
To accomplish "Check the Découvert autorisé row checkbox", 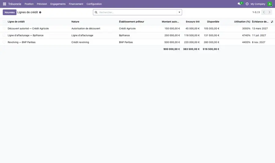I will [4, 28].
